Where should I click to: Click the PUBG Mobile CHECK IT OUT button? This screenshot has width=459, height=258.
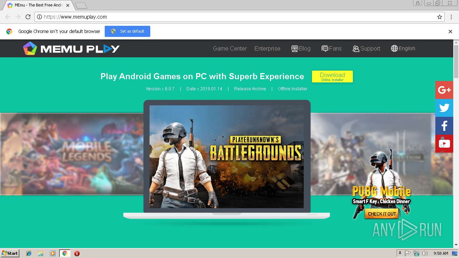(382, 214)
